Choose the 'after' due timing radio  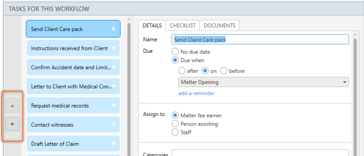coord(181,71)
